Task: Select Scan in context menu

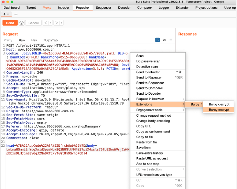Action: (x=158, y=56)
